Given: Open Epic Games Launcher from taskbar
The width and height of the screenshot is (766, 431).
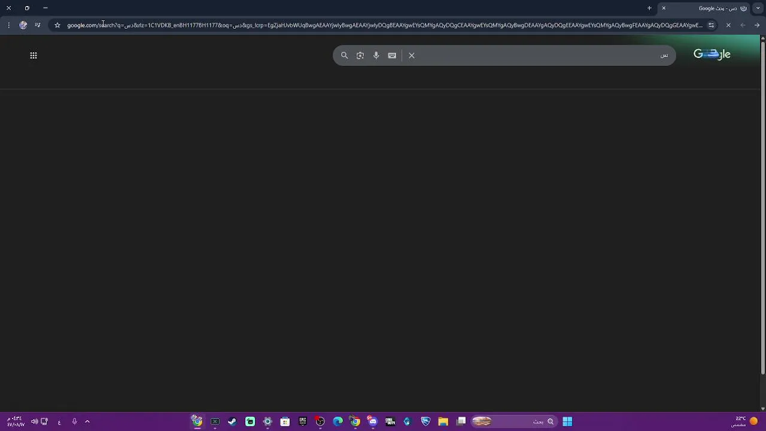Looking at the screenshot, I should tap(303, 421).
